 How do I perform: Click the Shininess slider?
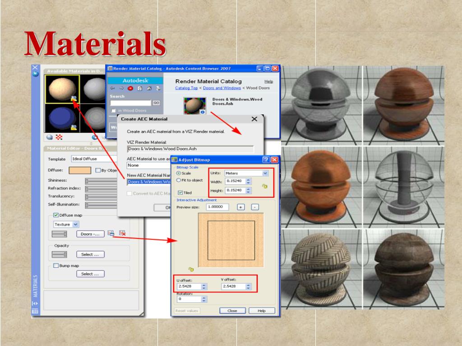[102, 180]
